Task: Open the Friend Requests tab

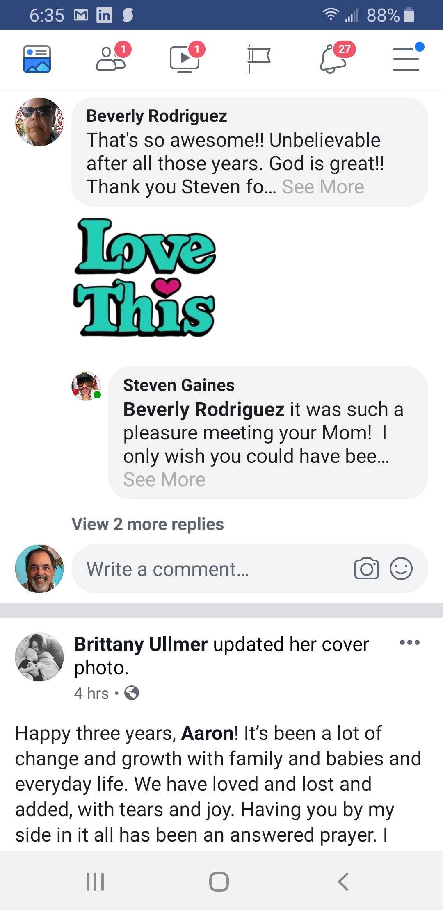Action: (111, 59)
